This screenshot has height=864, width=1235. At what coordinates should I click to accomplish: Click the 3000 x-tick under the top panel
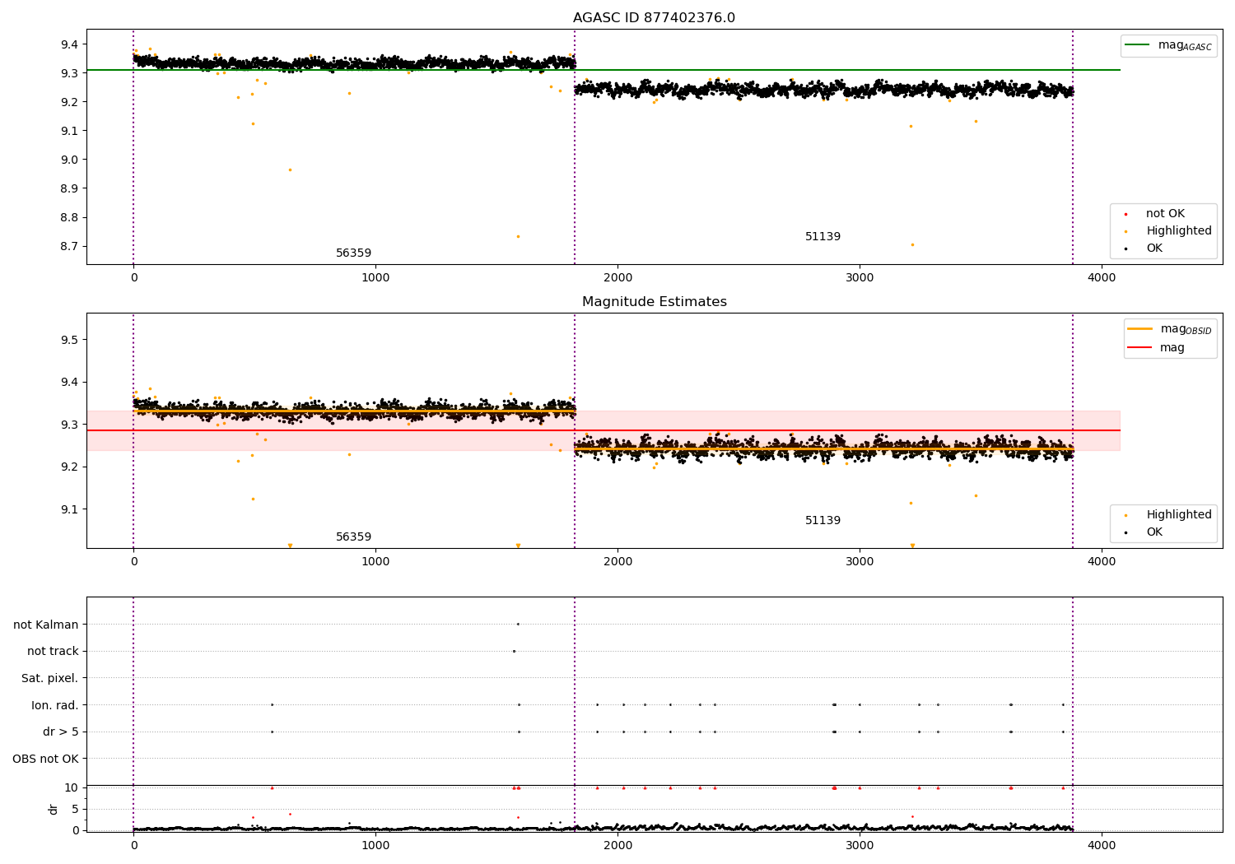click(860, 278)
